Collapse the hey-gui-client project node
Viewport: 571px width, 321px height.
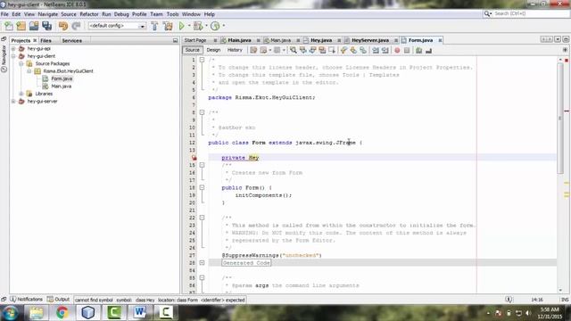tap(13, 56)
